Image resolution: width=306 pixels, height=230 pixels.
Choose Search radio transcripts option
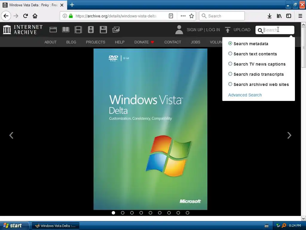(x=230, y=74)
